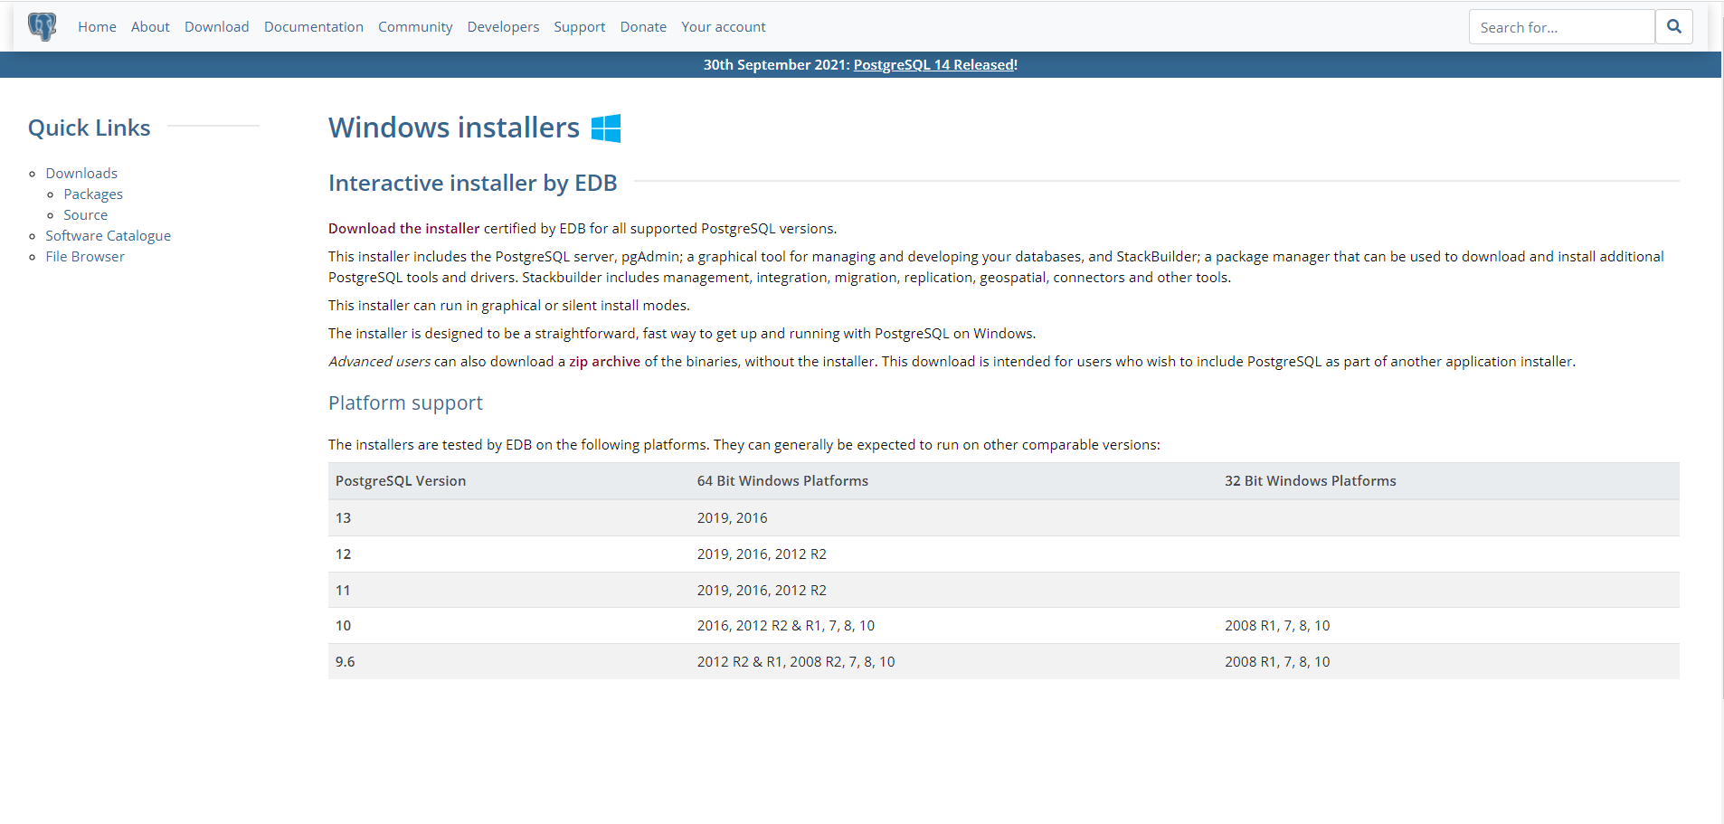
Task: Click the 'Advanced users' italic text
Action: [379, 362]
